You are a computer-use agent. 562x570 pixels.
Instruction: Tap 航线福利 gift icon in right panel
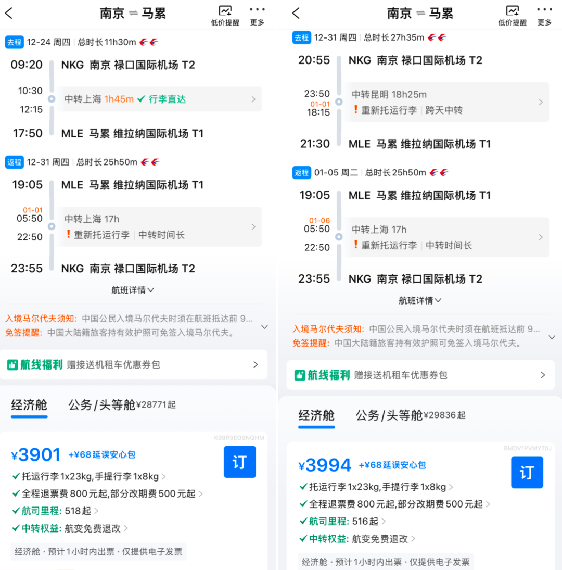300,375
